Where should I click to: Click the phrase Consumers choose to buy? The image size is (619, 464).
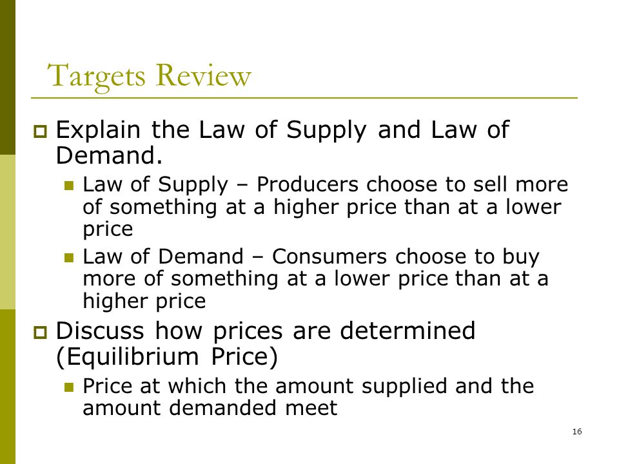[x=406, y=257]
